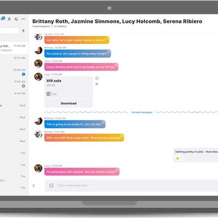Click the blue unread badge under 10:30 AM
218x218 pixels.
(23, 74)
